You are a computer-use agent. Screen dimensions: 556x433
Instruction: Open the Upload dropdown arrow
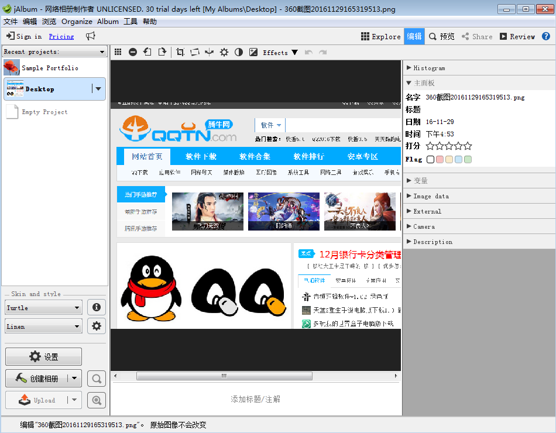(x=74, y=400)
